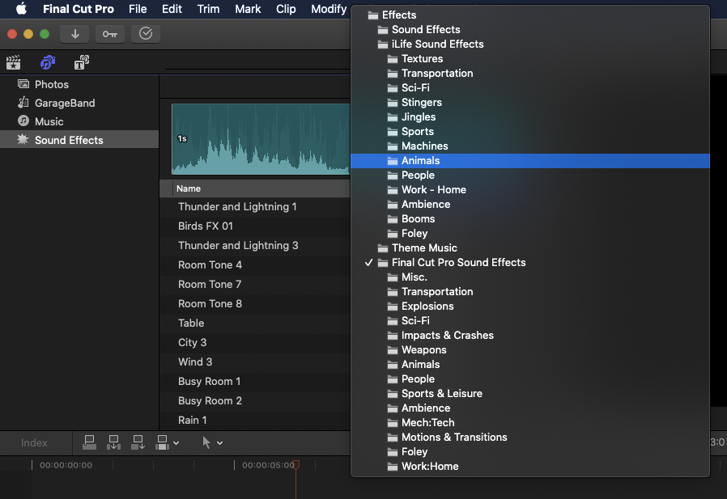Open the tools pop-up chevron

pos(219,443)
